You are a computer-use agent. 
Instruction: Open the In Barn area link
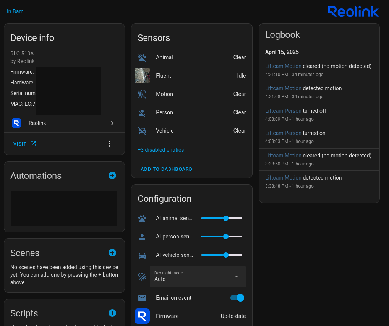coord(15,11)
